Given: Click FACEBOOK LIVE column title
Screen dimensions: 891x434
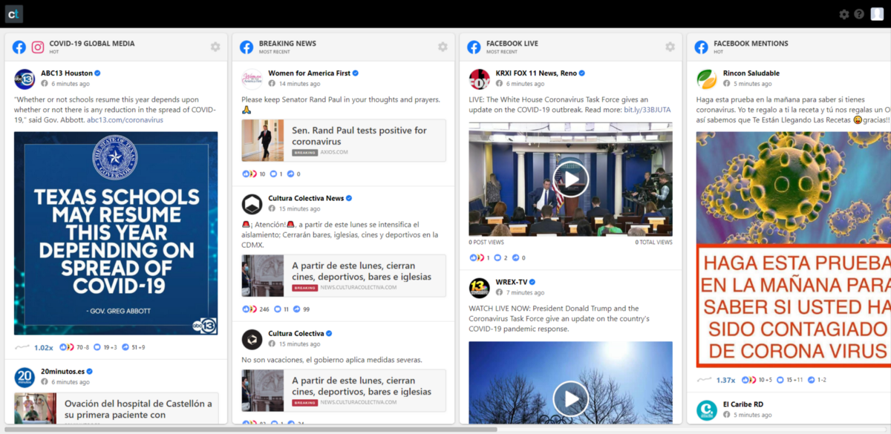Looking at the screenshot, I should [x=512, y=44].
